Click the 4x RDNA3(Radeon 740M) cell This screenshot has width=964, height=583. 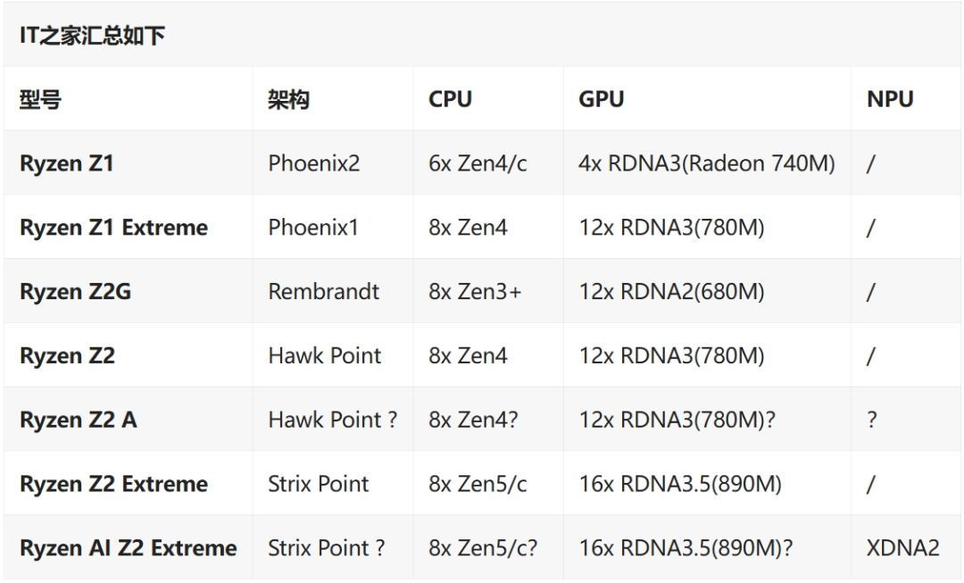point(707,163)
